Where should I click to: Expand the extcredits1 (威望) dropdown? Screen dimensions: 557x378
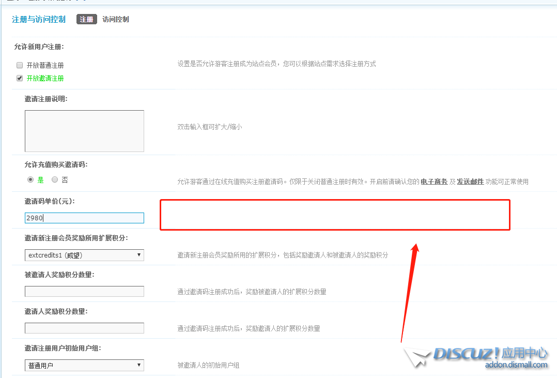84,255
